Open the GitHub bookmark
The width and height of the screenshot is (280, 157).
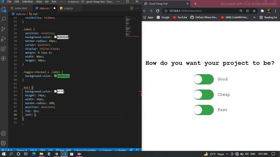pos(204,17)
